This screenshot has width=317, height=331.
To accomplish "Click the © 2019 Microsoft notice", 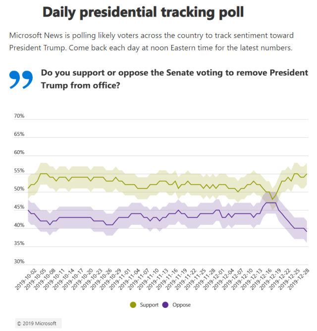I will coord(37,323).
